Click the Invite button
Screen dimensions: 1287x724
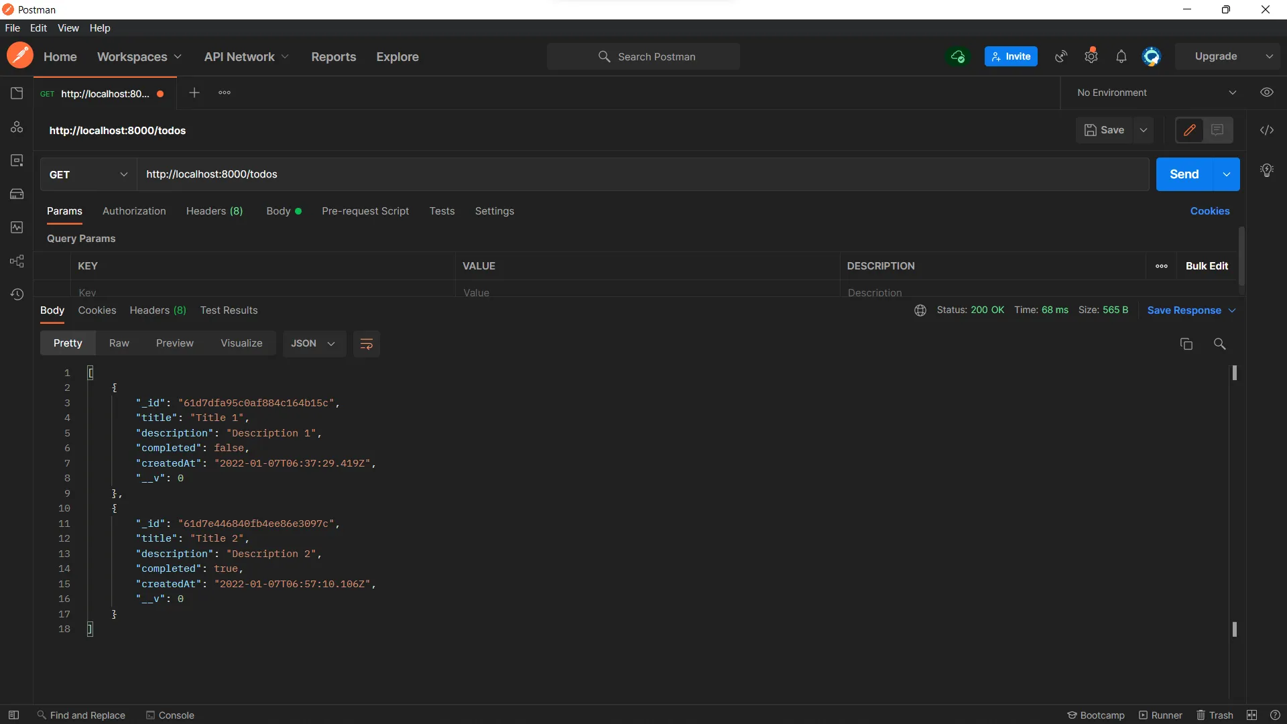tap(1011, 56)
